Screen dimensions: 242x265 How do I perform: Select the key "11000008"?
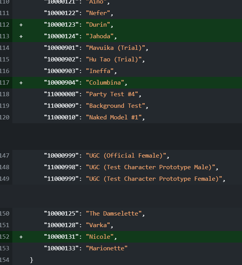pos(61,94)
